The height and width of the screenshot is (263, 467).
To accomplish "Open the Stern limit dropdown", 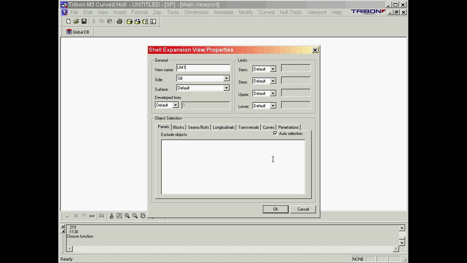I will tap(273, 69).
